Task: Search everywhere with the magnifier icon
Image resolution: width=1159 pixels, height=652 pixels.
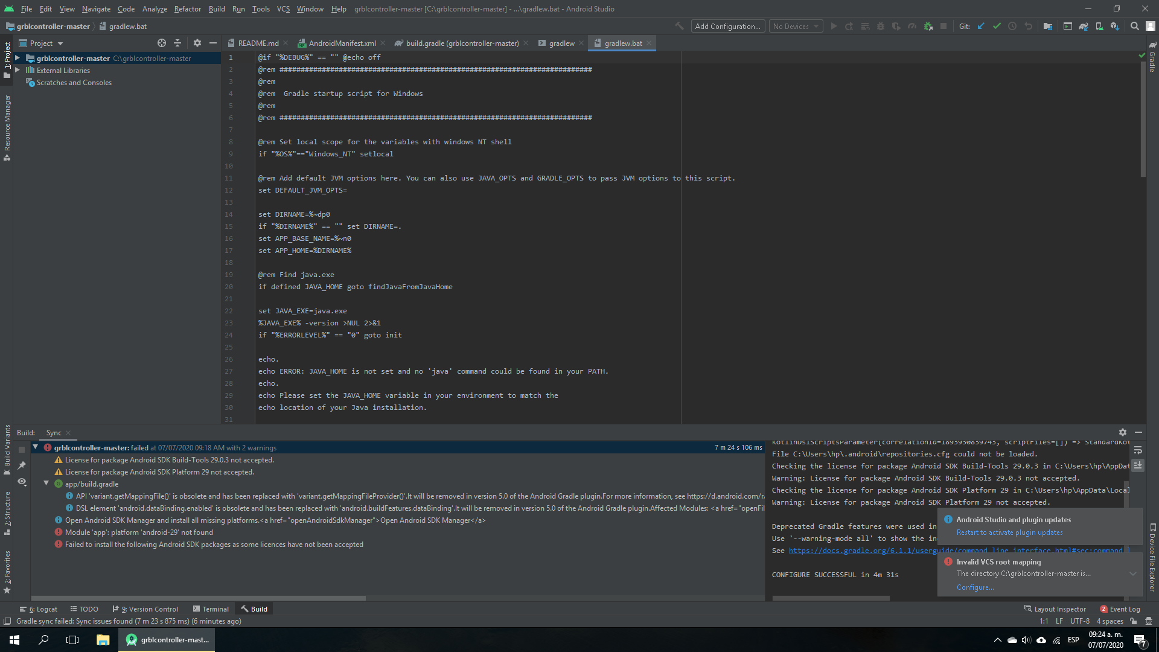Action: (x=1135, y=27)
